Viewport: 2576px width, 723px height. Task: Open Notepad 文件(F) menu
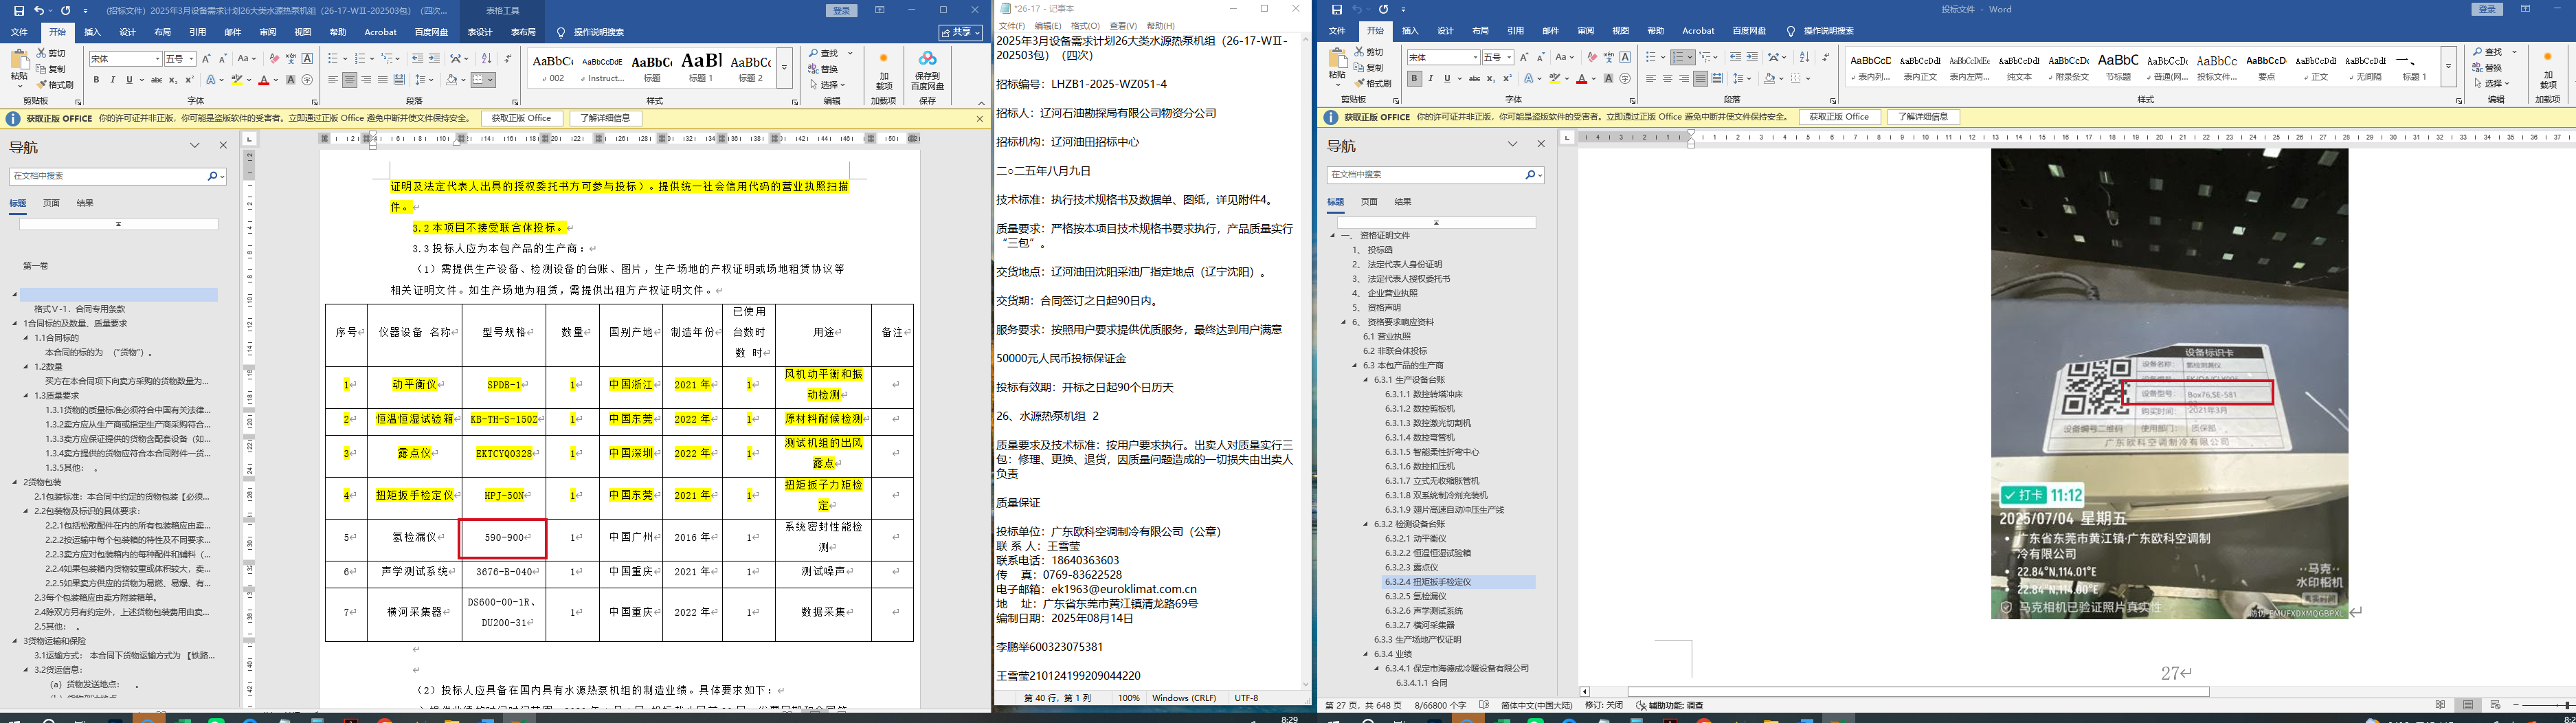[x=1011, y=26]
